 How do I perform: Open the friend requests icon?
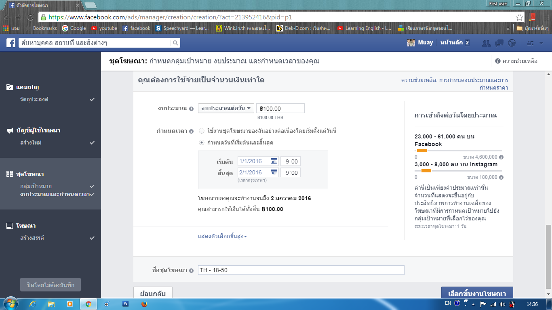click(487, 43)
